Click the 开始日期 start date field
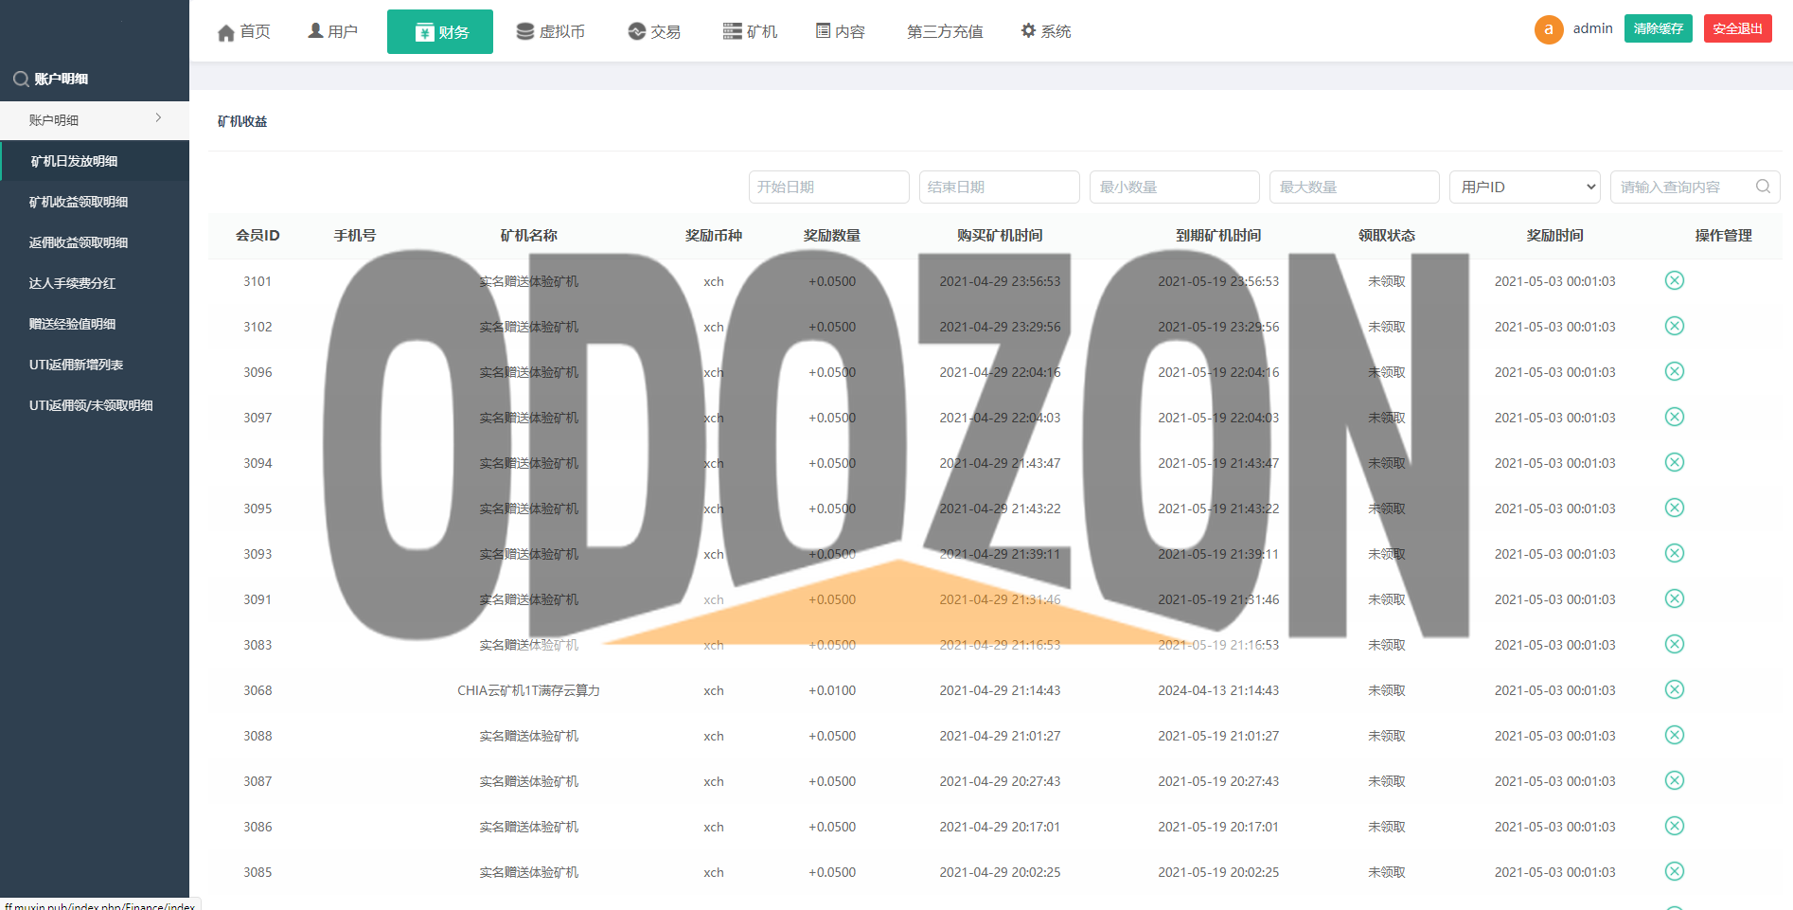 [828, 187]
